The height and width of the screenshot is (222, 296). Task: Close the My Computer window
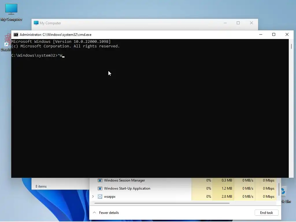[x=251, y=23]
